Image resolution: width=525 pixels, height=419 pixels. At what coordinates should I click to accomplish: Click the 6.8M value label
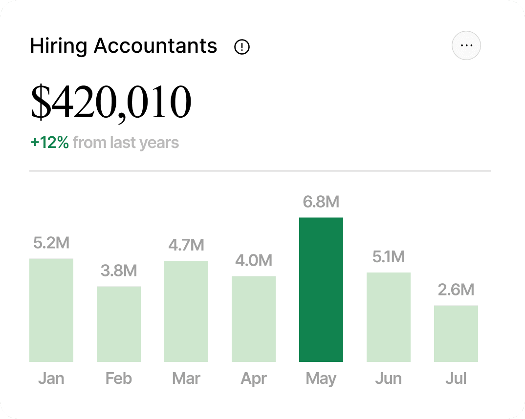point(321,202)
